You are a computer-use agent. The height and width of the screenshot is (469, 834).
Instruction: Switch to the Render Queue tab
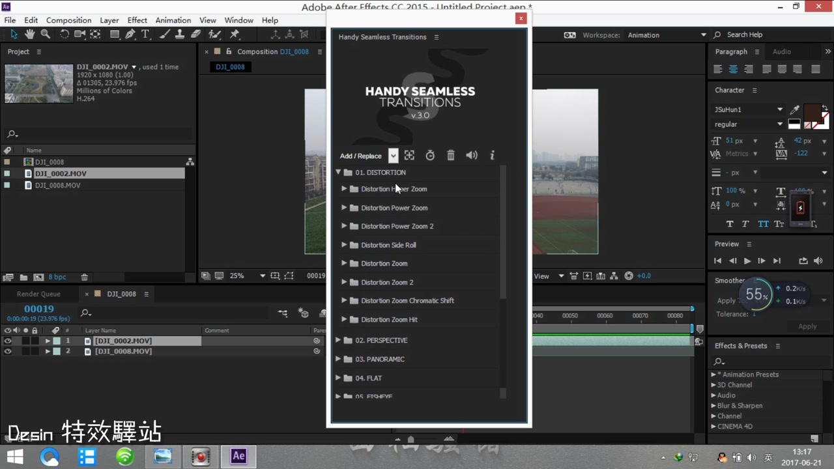(x=38, y=294)
